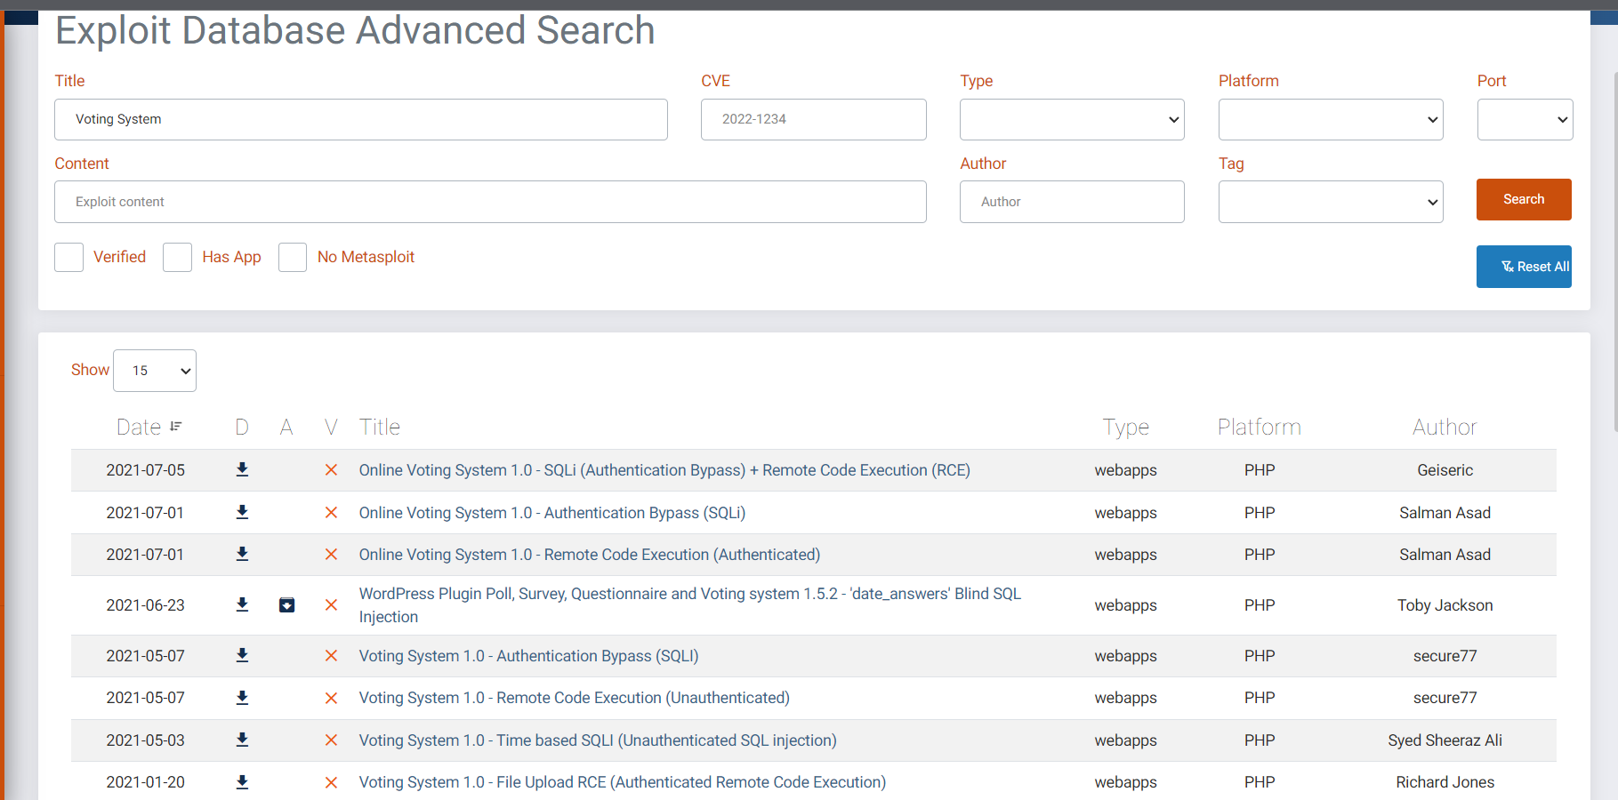Tick the Verified checkbox
The height and width of the screenshot is (800, 1618).
click(x=68, y=257)
